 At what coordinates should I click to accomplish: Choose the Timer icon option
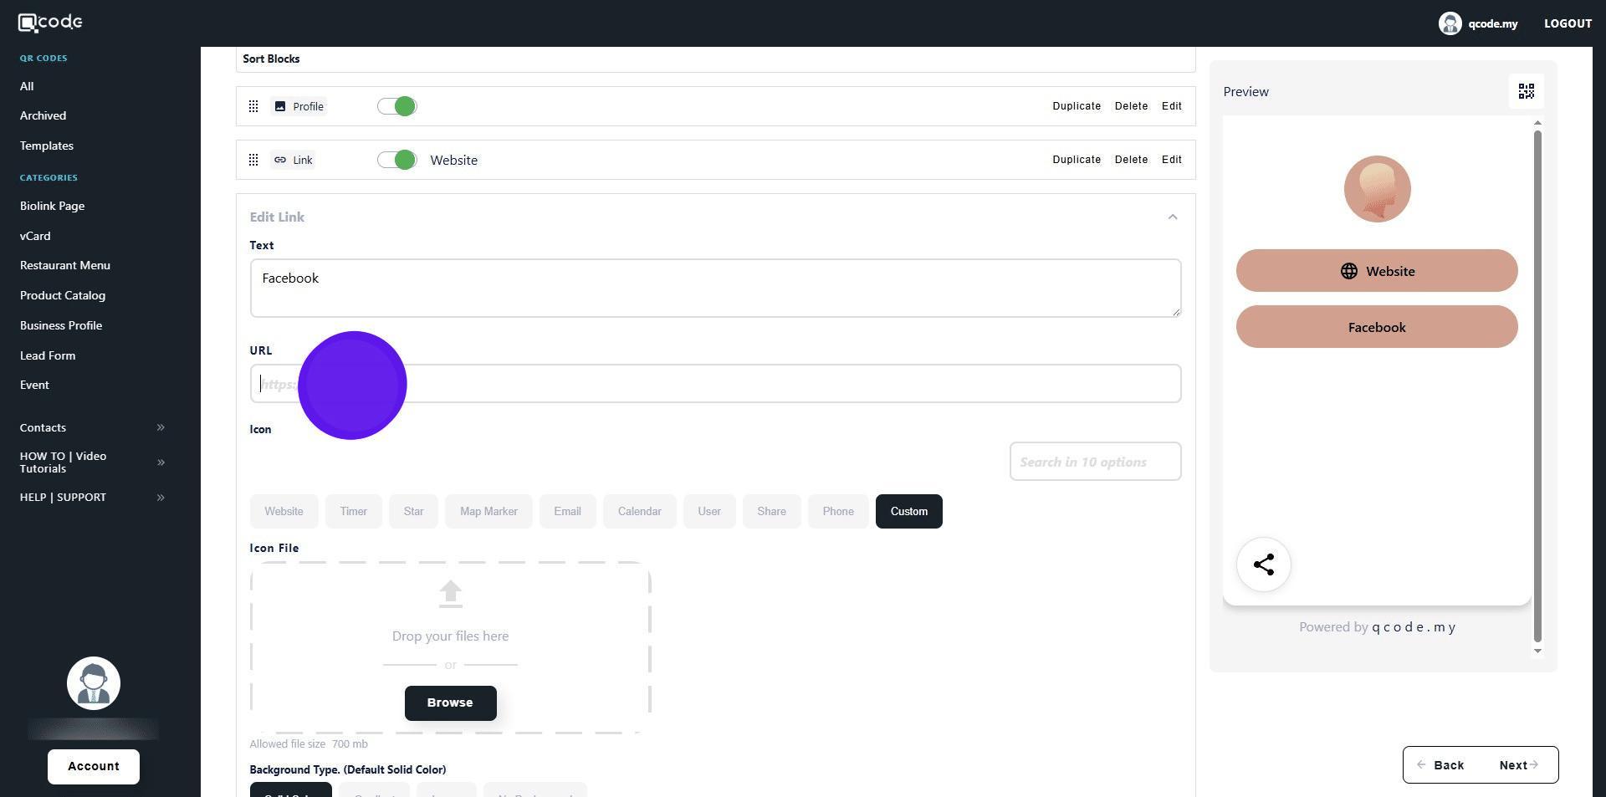(353, 512)
